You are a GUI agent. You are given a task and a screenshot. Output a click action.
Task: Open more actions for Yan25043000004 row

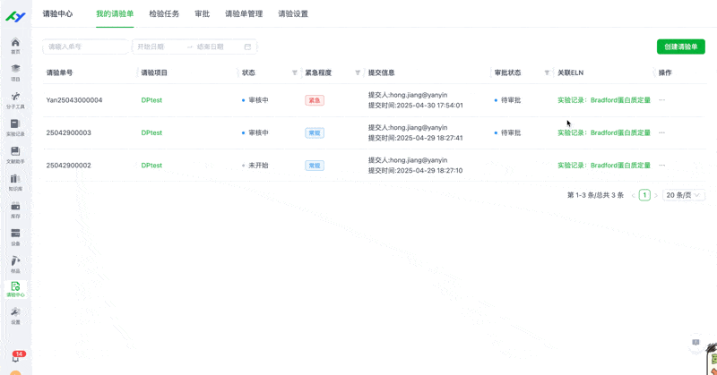coord(661,100)
